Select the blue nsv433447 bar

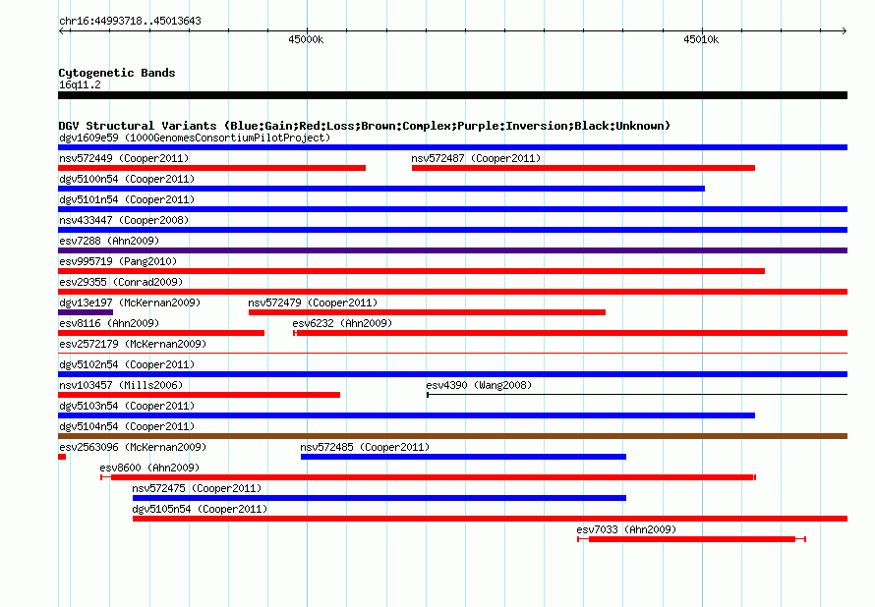point(452,230)
